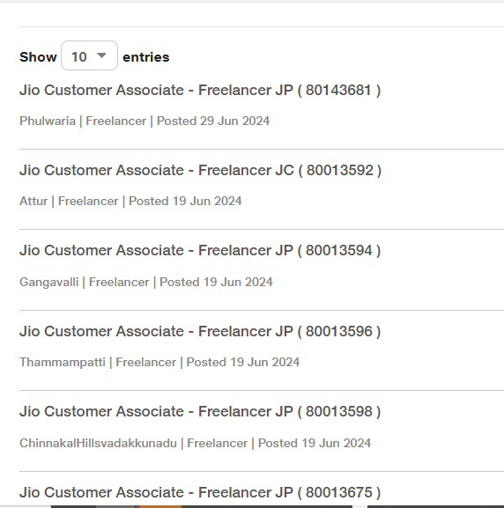Open job listing 80013594
This screenshot has height=508, width=504.
point(200,250)
